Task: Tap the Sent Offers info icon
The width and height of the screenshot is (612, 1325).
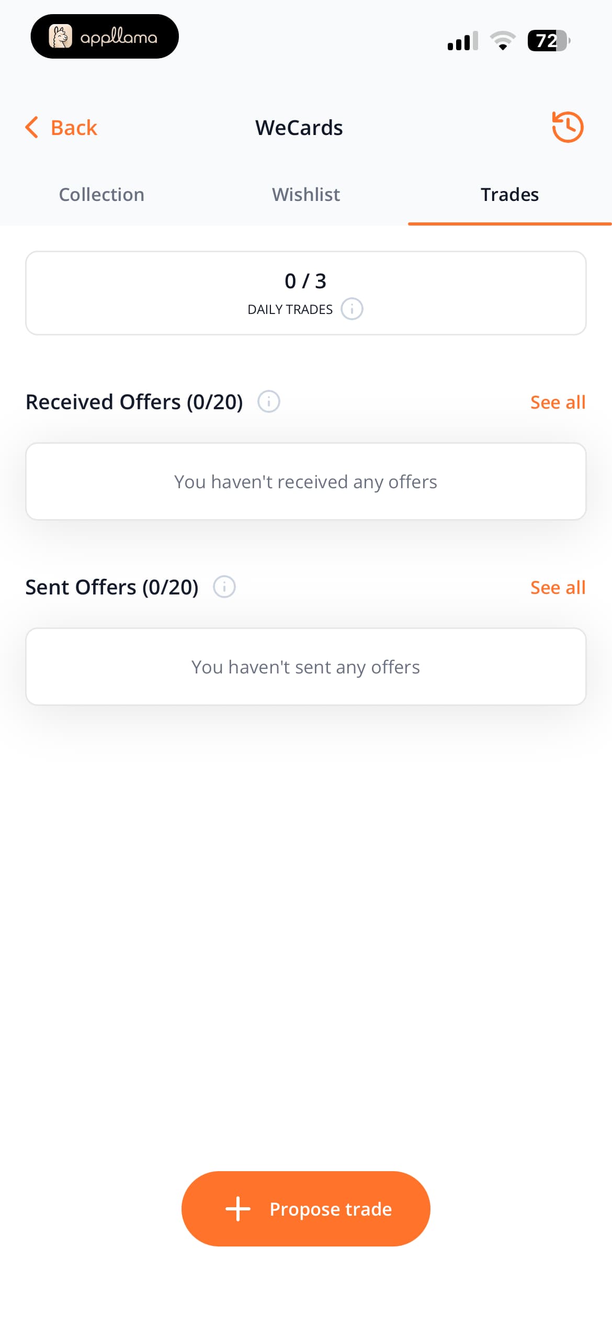Action: [x=224, y=587]
